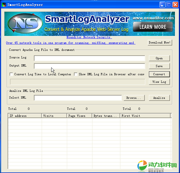Focus the Select XML input field
Image resolution: width=180 pixels, height=173 pixels.
click(x=78, y=98)
